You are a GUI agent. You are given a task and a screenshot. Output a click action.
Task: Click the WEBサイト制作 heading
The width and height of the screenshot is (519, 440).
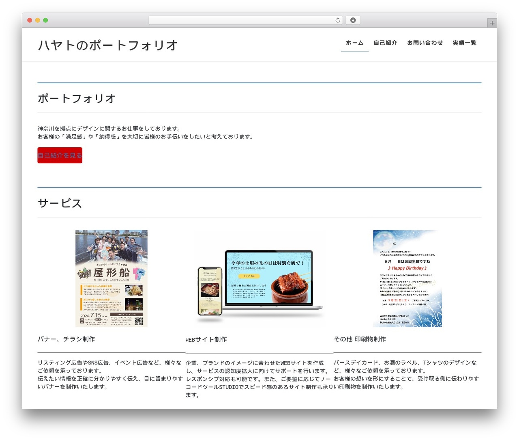pyautogui.click(x=206, y=340)
